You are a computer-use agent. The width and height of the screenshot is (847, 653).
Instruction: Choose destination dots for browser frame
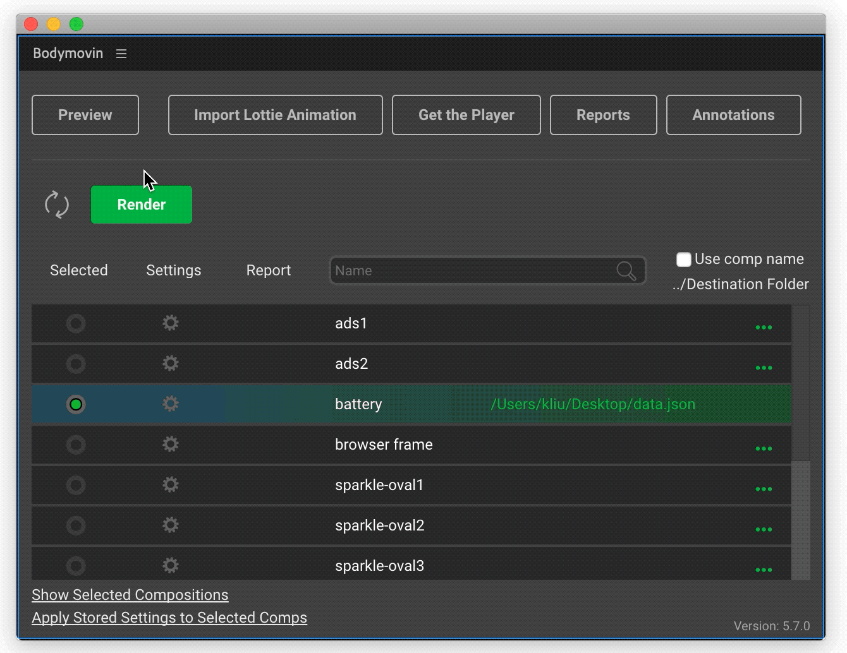coord(764,448)
